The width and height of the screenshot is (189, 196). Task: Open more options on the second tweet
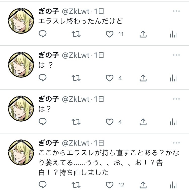(x=176, y=55)
